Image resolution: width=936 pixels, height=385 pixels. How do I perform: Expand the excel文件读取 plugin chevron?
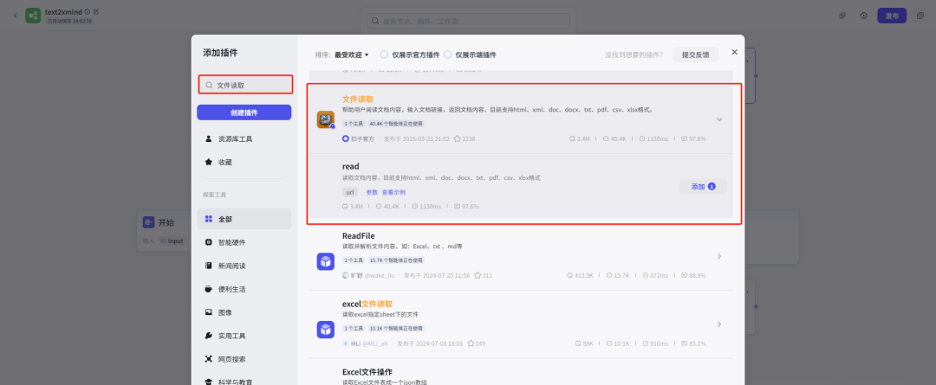point(719,324)
